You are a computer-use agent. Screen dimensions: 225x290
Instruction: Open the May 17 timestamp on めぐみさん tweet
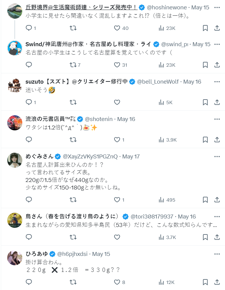(131, 157)
